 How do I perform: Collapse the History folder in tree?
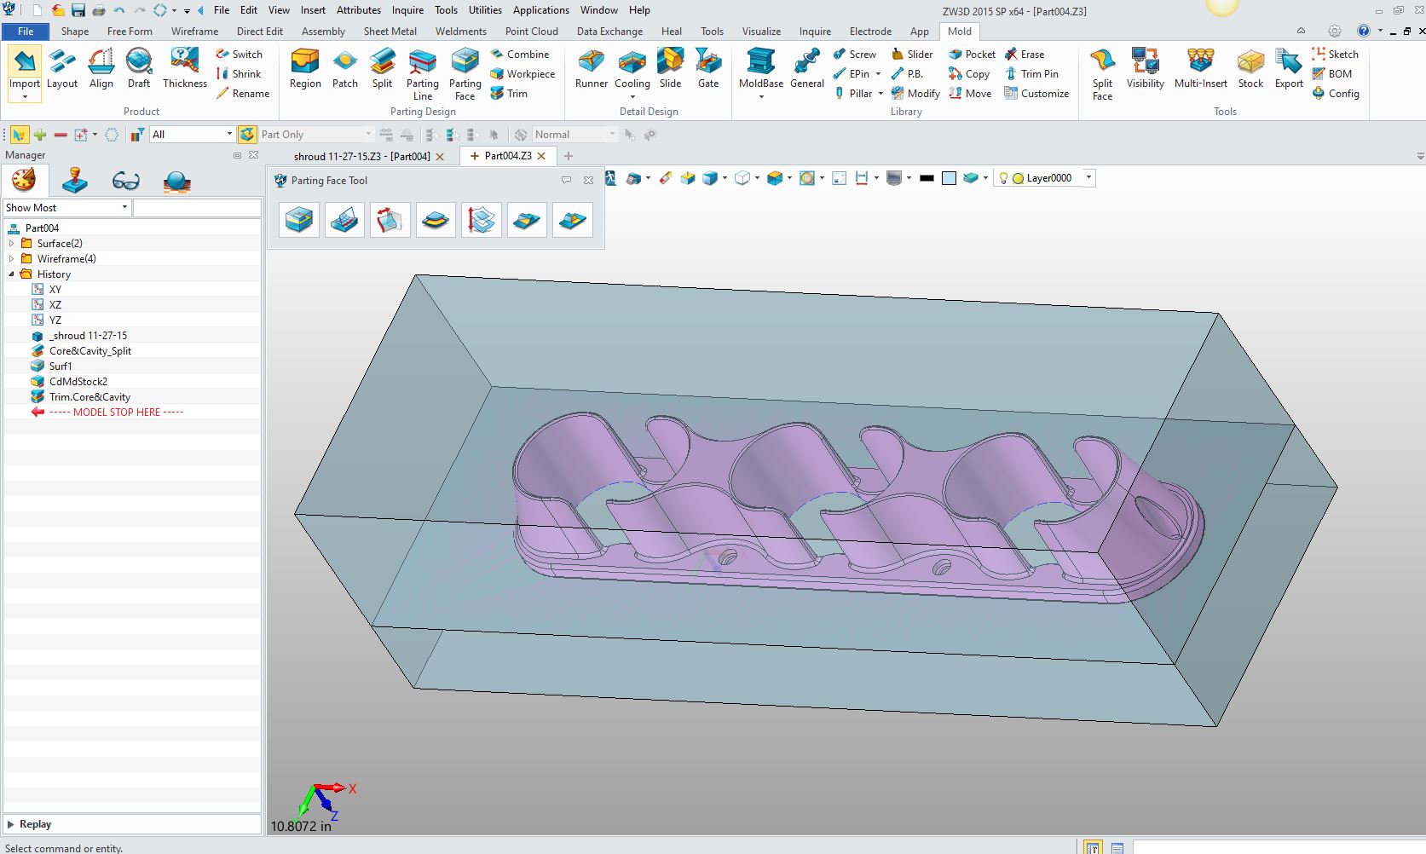(x=12, y=274)
